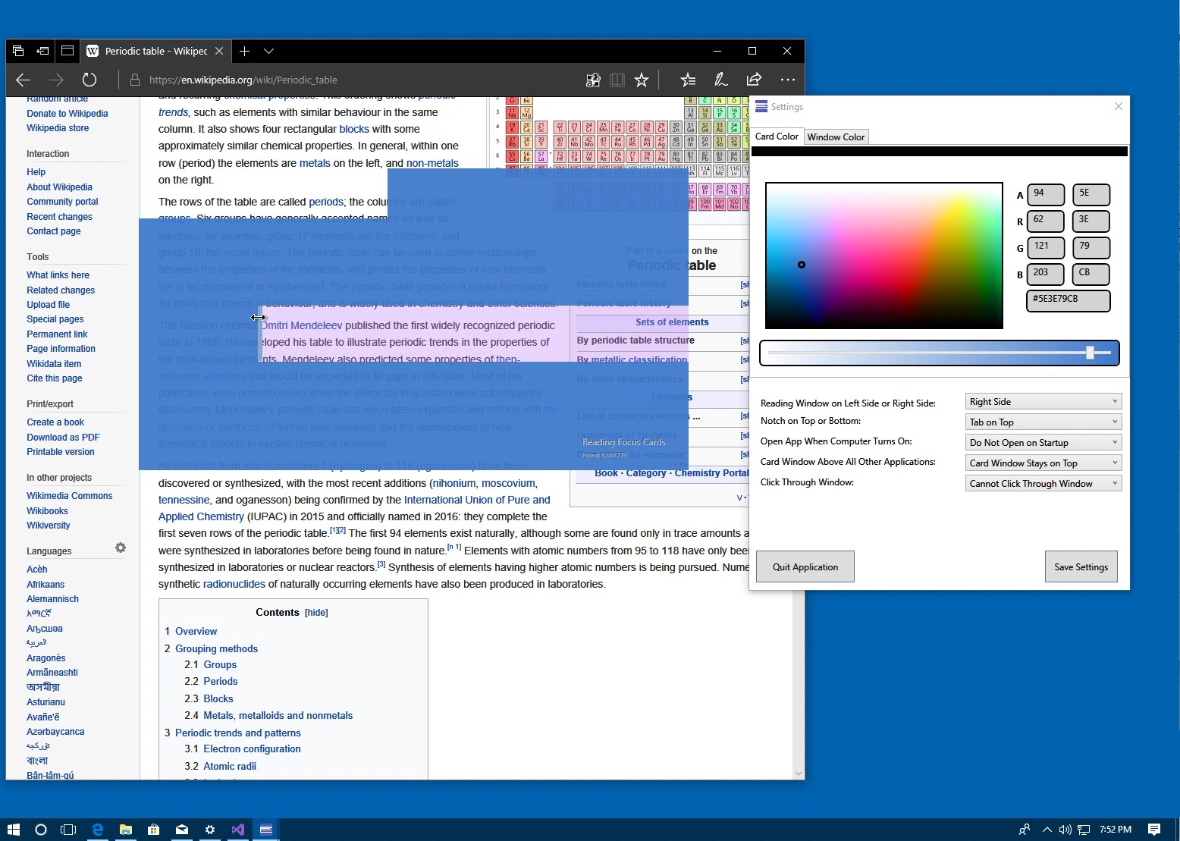
Task: Refresh the Wikipedia page
Action: pos(89,80)
